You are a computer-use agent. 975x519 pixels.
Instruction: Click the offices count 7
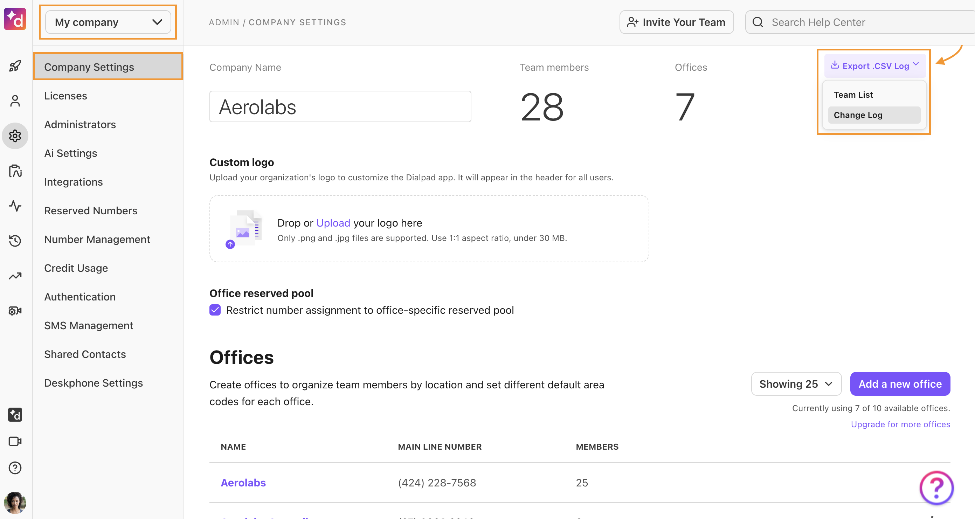point(685,107)
